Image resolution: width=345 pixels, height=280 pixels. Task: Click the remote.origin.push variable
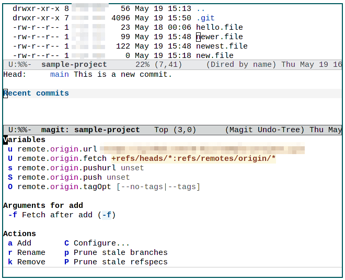tap(60, 177)
